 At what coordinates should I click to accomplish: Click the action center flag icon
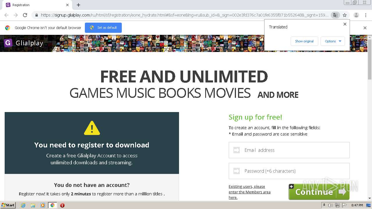point(344,205)
